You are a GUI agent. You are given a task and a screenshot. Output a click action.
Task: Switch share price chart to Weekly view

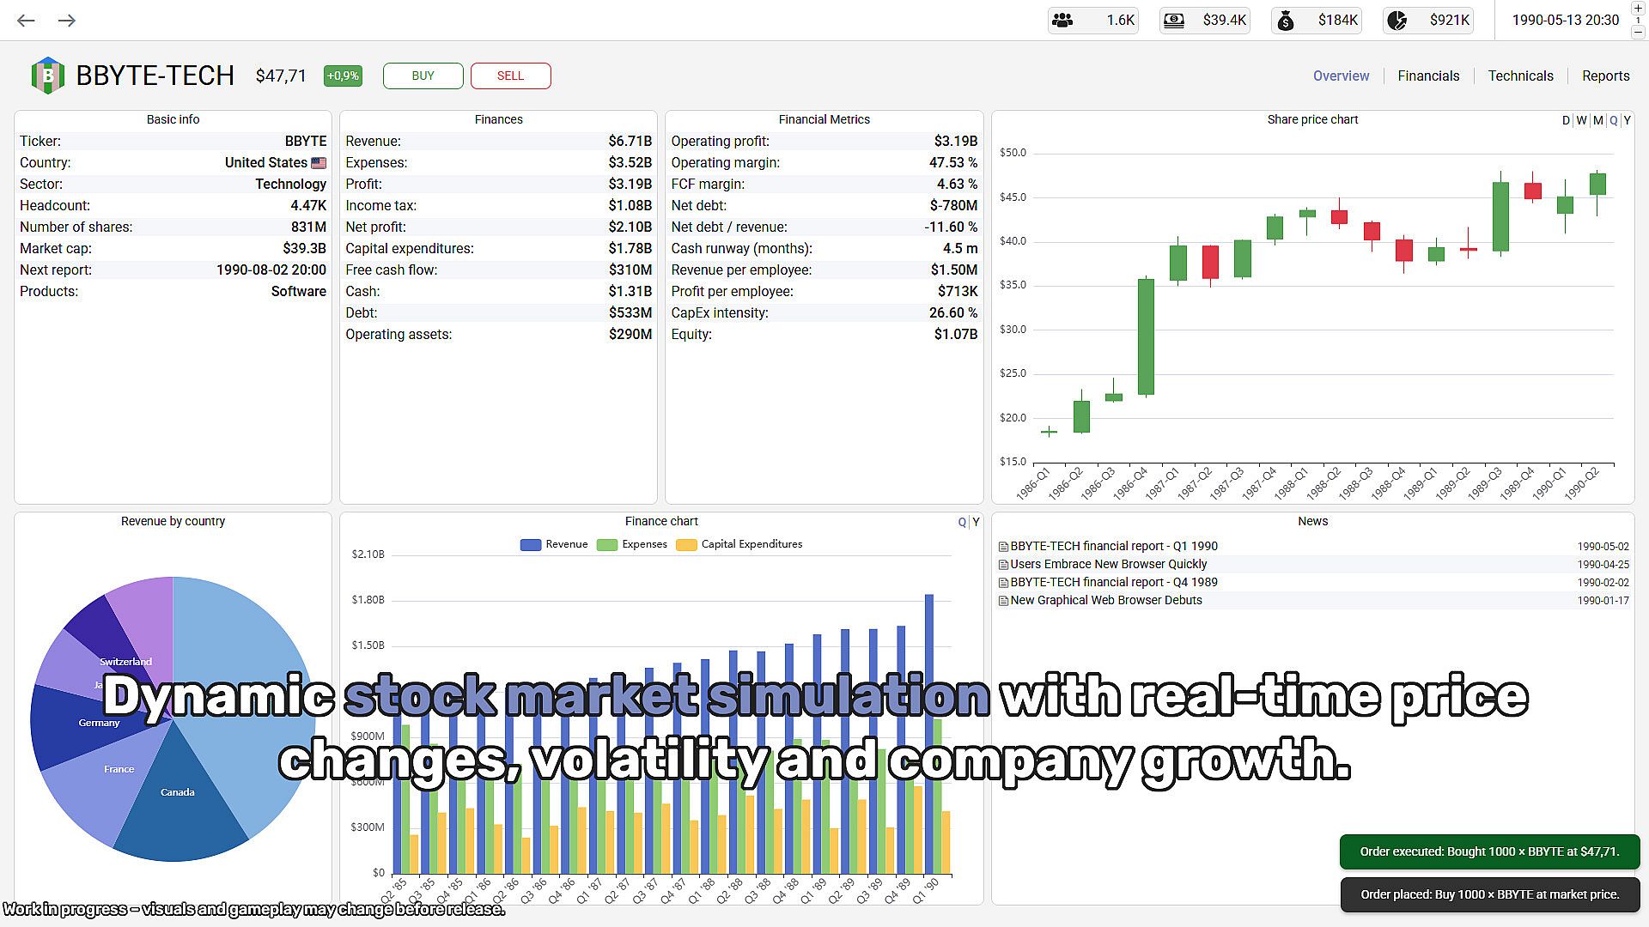1581,121
